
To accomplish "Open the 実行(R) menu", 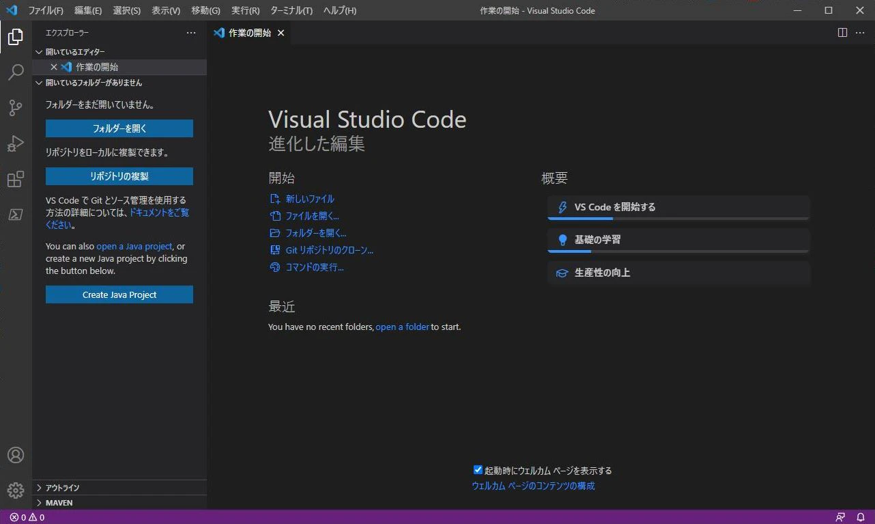I will tap(246, 10).
